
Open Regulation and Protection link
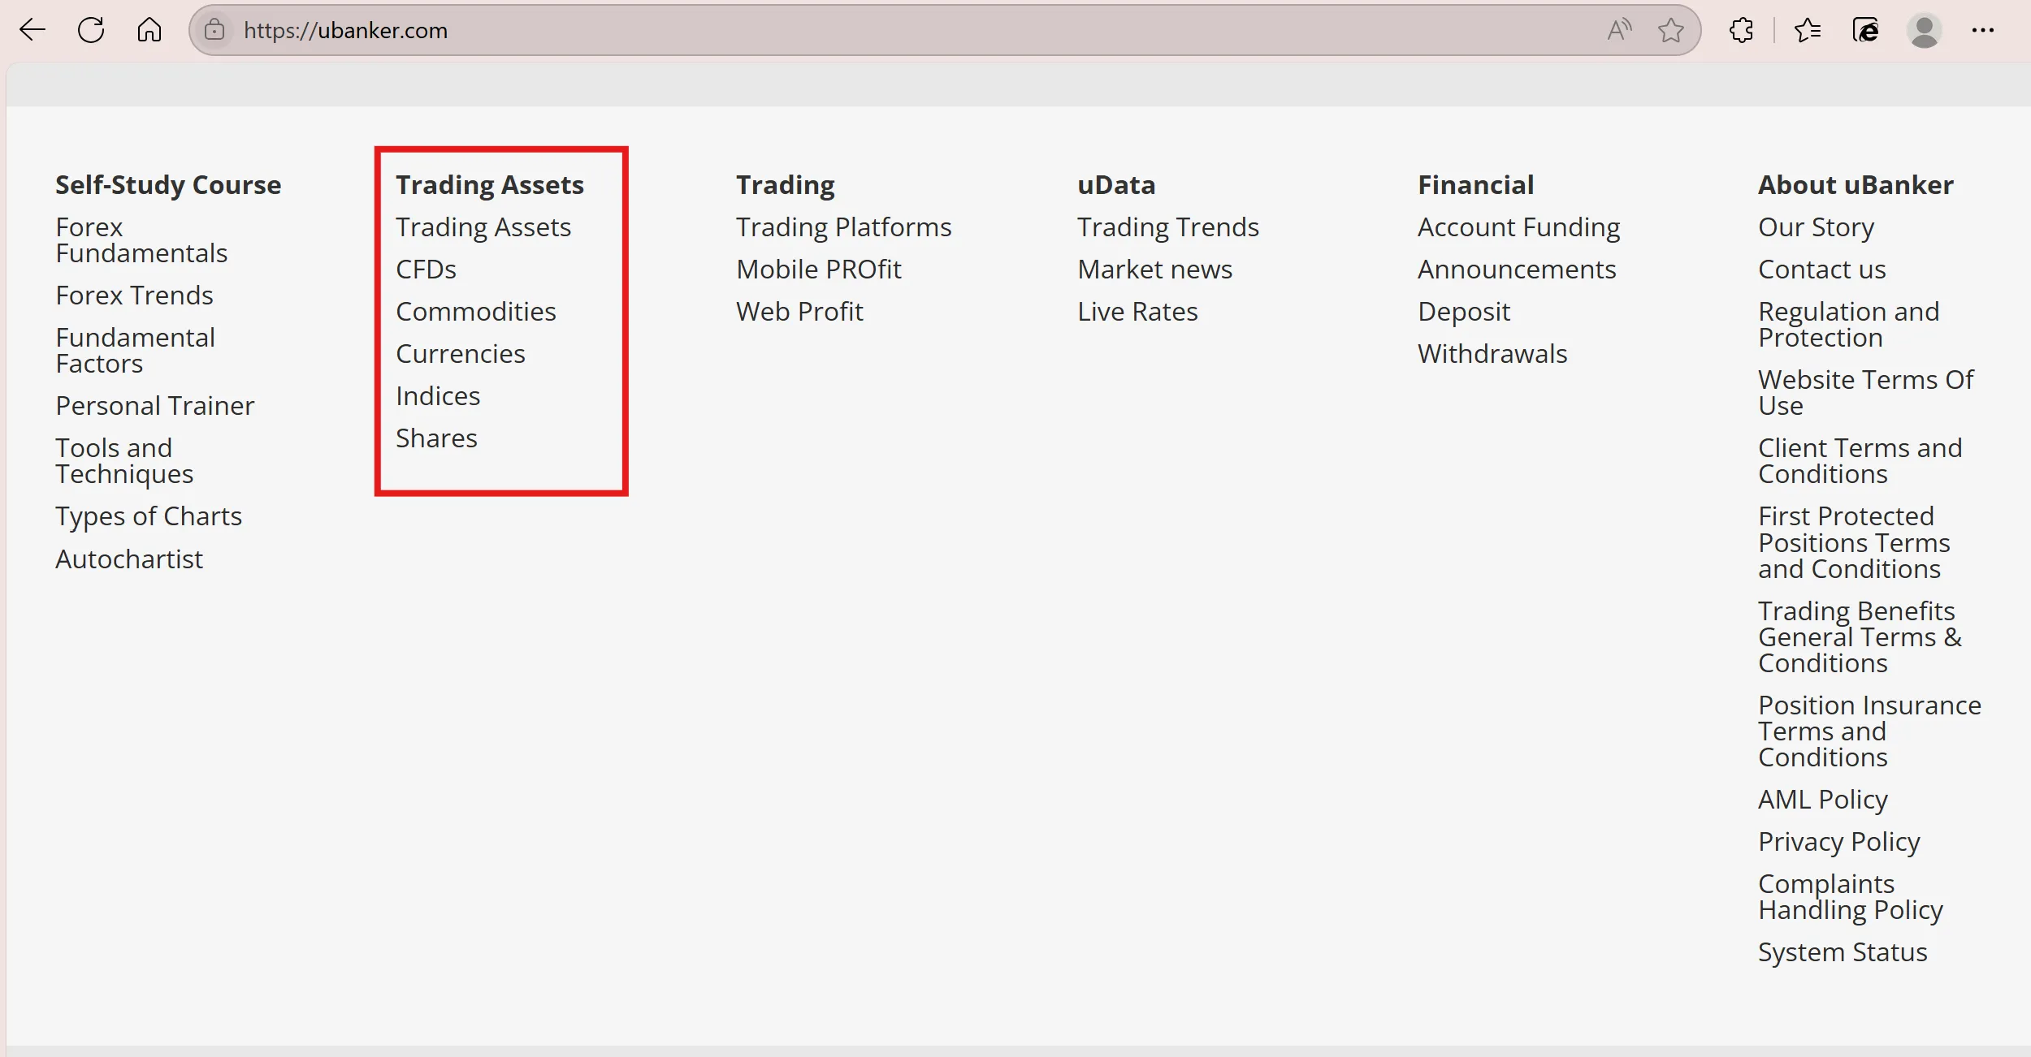click(1849, 325)
